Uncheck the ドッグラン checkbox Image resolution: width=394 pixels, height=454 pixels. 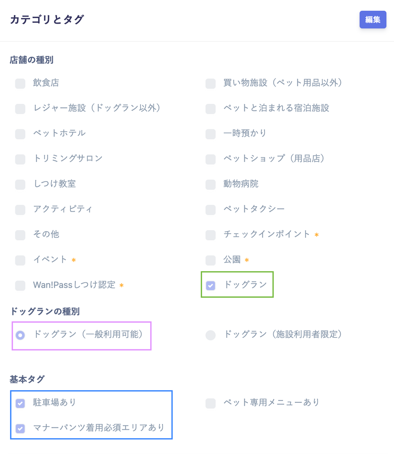210,285
